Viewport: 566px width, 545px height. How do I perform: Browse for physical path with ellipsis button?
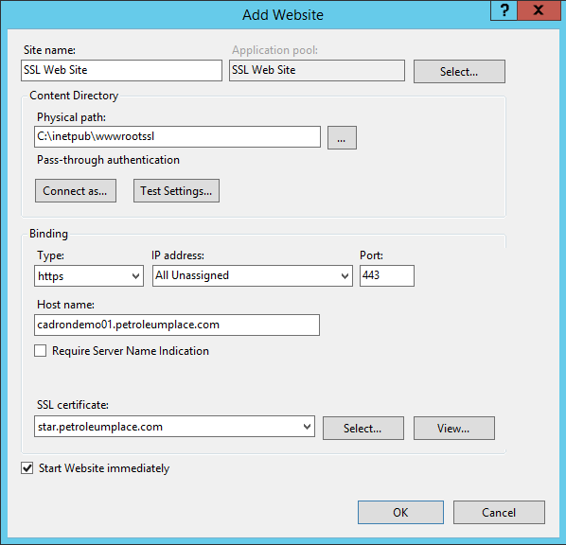click(x=342, y=137)
